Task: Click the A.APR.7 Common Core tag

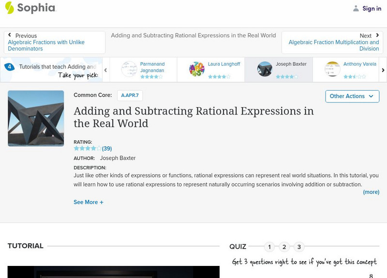Action: click(x=130, y=96)
